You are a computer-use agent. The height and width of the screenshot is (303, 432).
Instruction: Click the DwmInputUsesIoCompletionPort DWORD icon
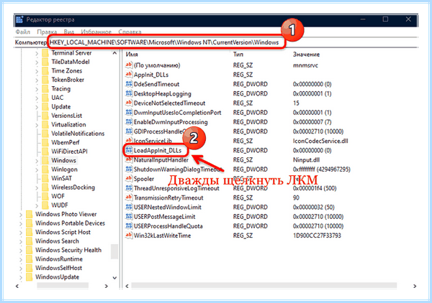click(129, 112)
